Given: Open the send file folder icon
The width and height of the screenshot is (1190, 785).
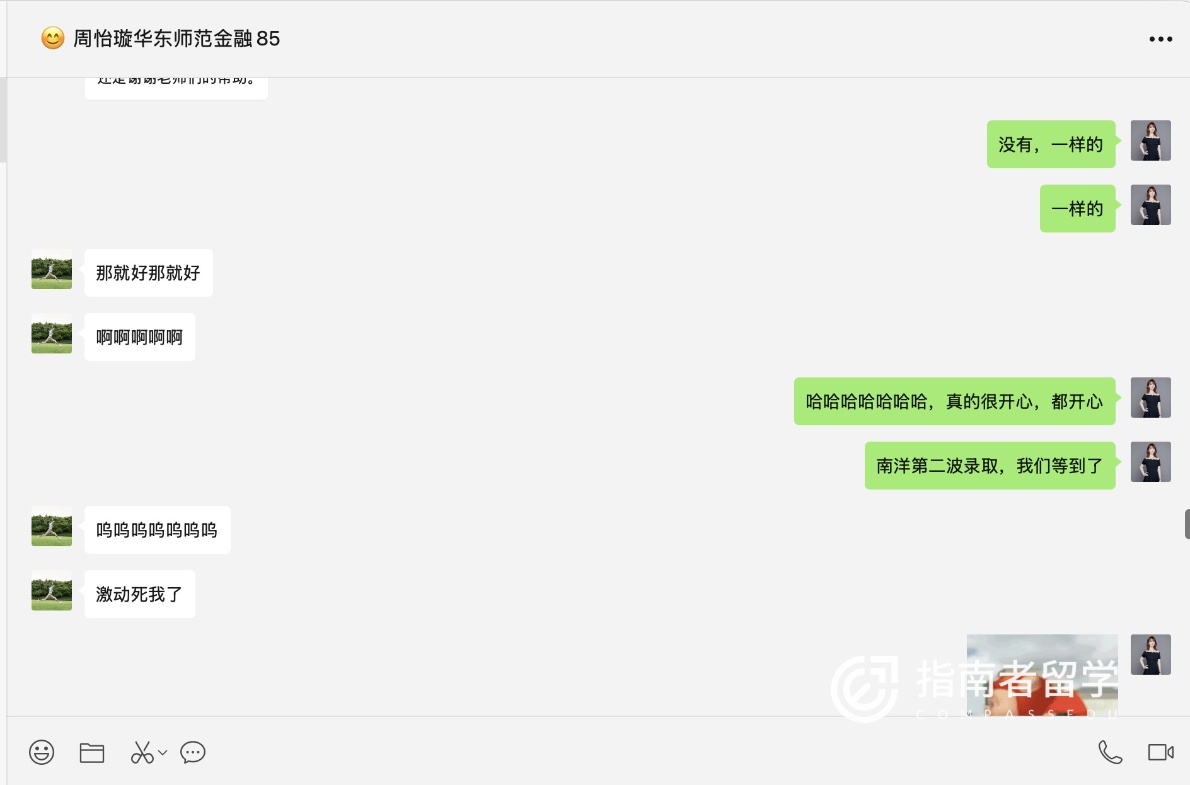Looking at the screenshot, I should [92, 752].
